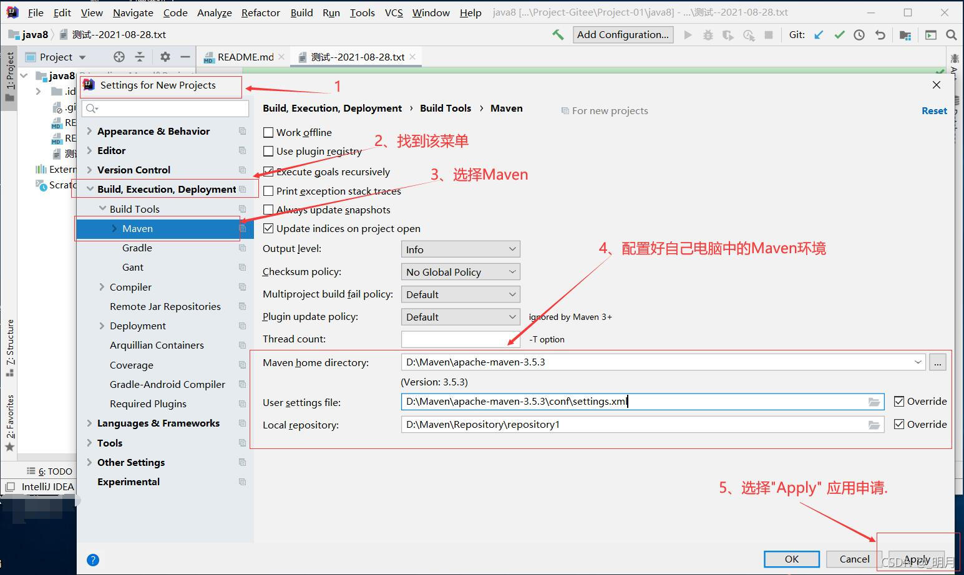This screenshot has width=964, height=575.
Task: Click the Run Anything toolbar icon
Action: [x=931, y=35]
